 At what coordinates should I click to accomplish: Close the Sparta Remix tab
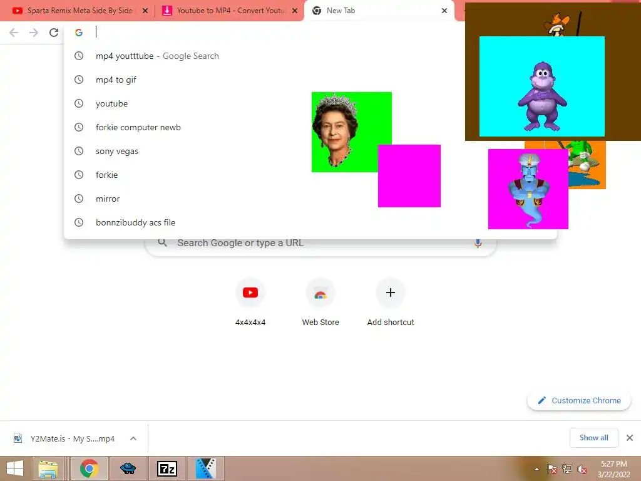[145, 11]
